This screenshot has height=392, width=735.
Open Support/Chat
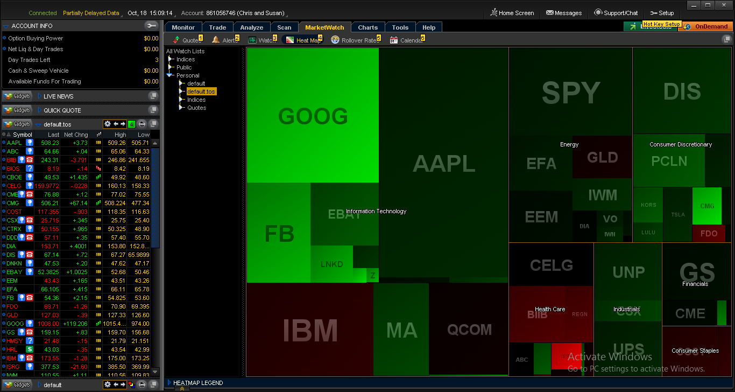tap(616, 13)
